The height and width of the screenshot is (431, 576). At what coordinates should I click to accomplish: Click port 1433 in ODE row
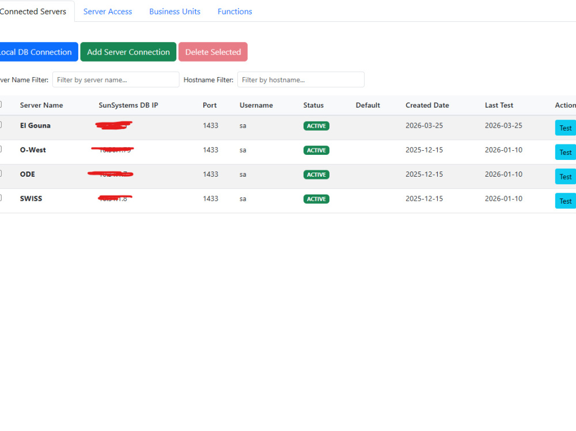[210, 174]
